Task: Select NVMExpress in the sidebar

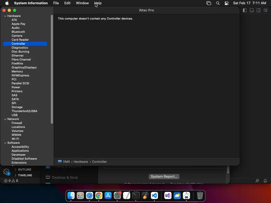Action: point(20,75)
